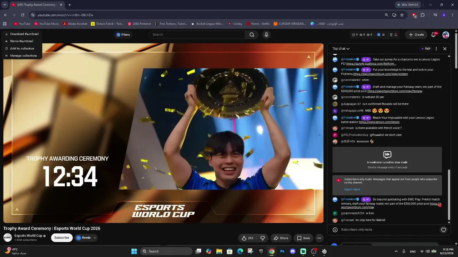The width and height of the screenshot is (458, 257).
Task: Click the Share button
Action: click(x=281, y=238)
